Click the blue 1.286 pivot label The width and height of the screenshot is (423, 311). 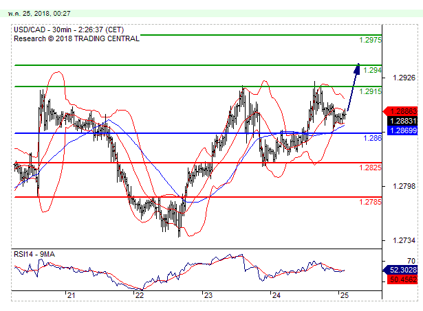(372, 138)
